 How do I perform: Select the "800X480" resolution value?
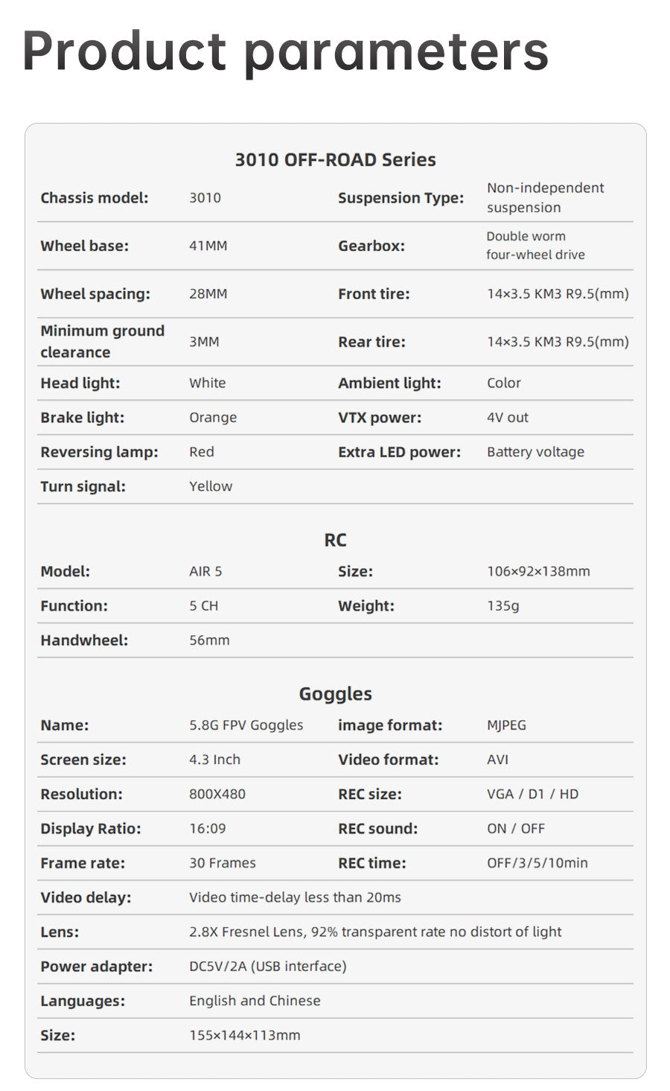[217, 794]
